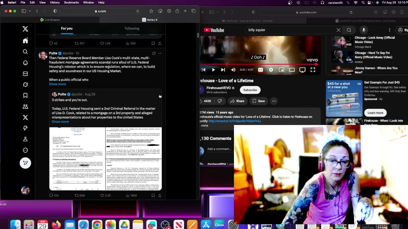Click X logo at top of sidebar
The image size is (408, 229).
25,29
